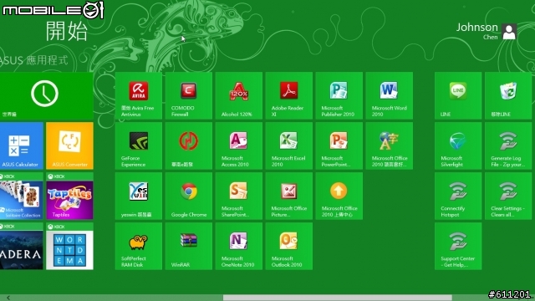Image resolution: width=535 pixels, height=301 pixels.
Task: Click the ASUS apps group heading
Action: click(x=33, y=60)
